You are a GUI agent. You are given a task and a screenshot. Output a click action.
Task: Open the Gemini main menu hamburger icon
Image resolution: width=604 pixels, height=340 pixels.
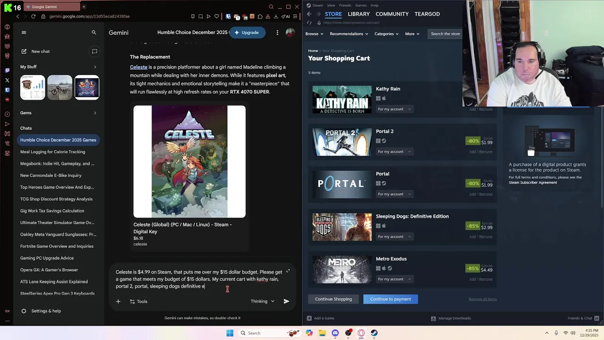tap(24, 33)
